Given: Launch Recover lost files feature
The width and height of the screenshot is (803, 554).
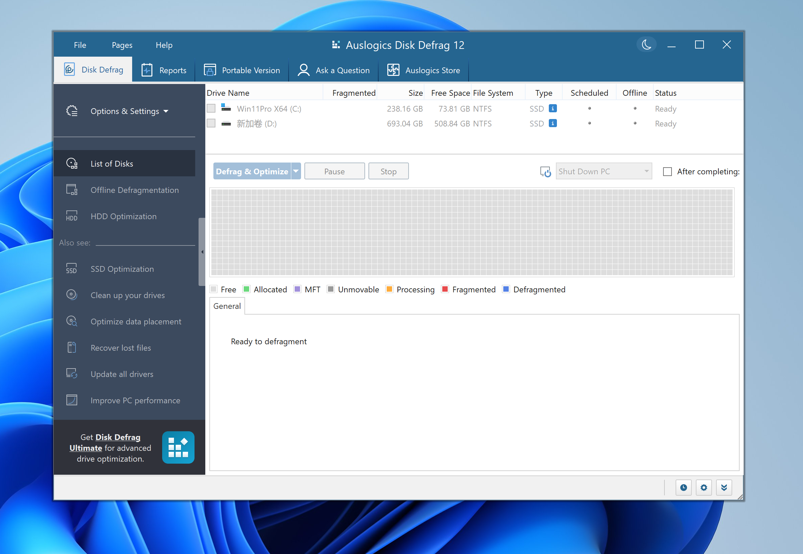Looking at the screenshot, I should (x=121, y=347).
